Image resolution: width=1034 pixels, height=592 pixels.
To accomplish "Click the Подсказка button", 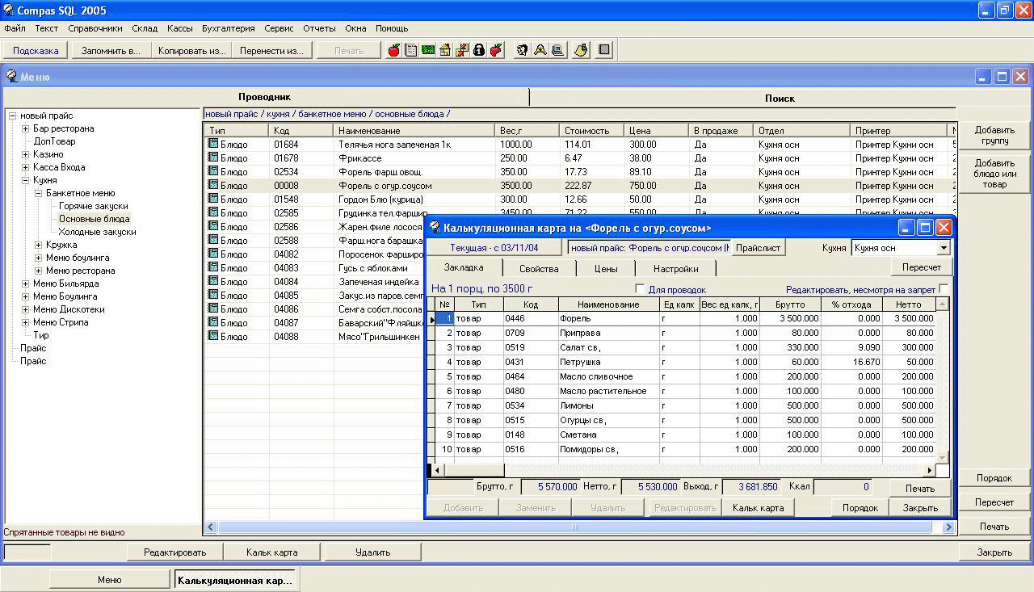I will (x=36, y=50).
